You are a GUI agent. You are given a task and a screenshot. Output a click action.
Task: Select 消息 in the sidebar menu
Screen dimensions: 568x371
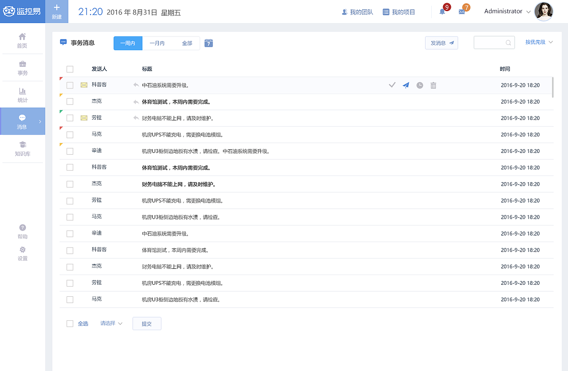click(x=23, y=121)
